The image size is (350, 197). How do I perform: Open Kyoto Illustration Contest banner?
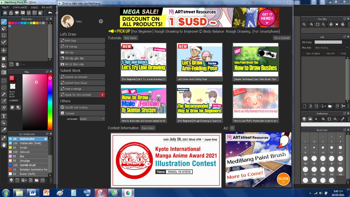click(166, 160)
